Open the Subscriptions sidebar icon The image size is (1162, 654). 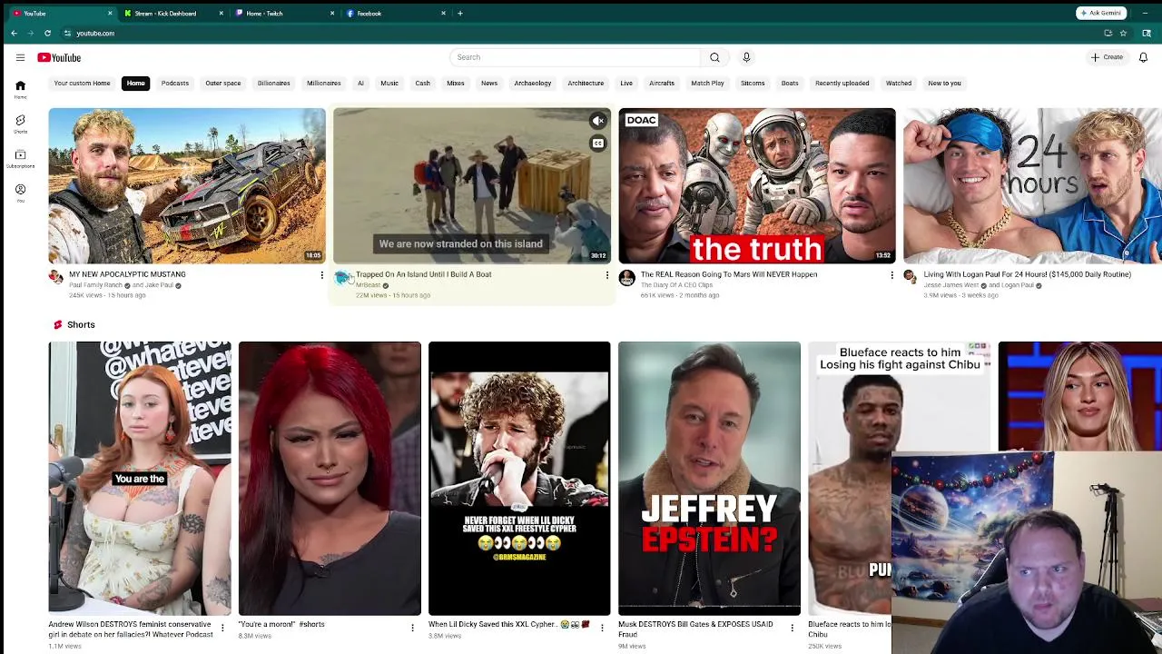(x=20, y=159)
